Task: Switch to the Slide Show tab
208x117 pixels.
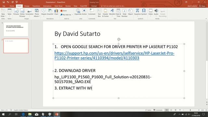Action: [x=58, y=6]
